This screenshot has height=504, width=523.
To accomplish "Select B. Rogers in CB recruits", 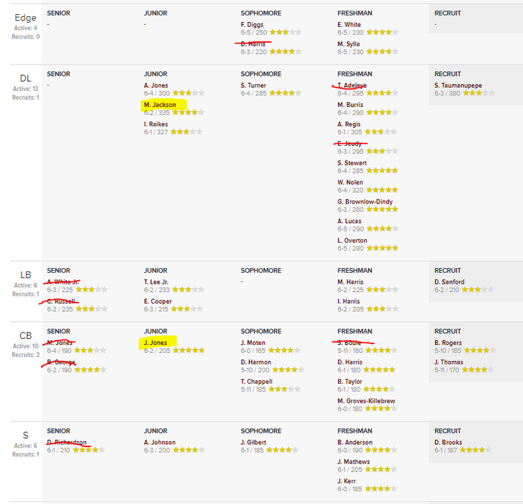I will [448, 343].
